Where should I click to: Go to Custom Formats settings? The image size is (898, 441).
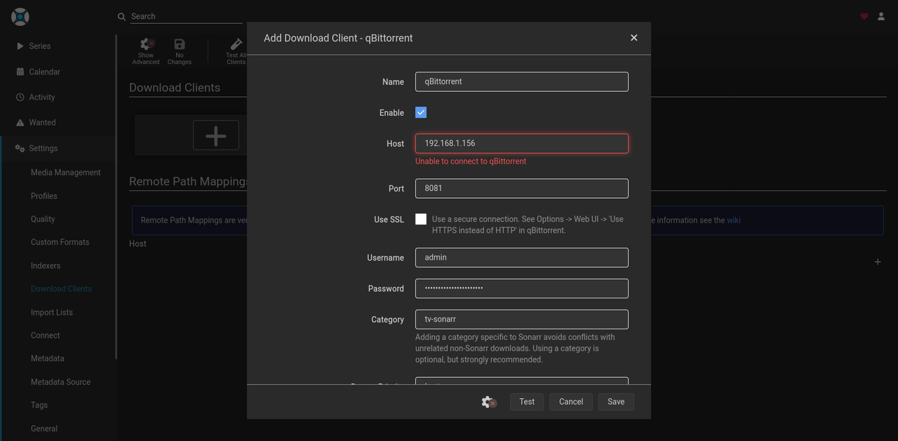(x=60, y=242)
